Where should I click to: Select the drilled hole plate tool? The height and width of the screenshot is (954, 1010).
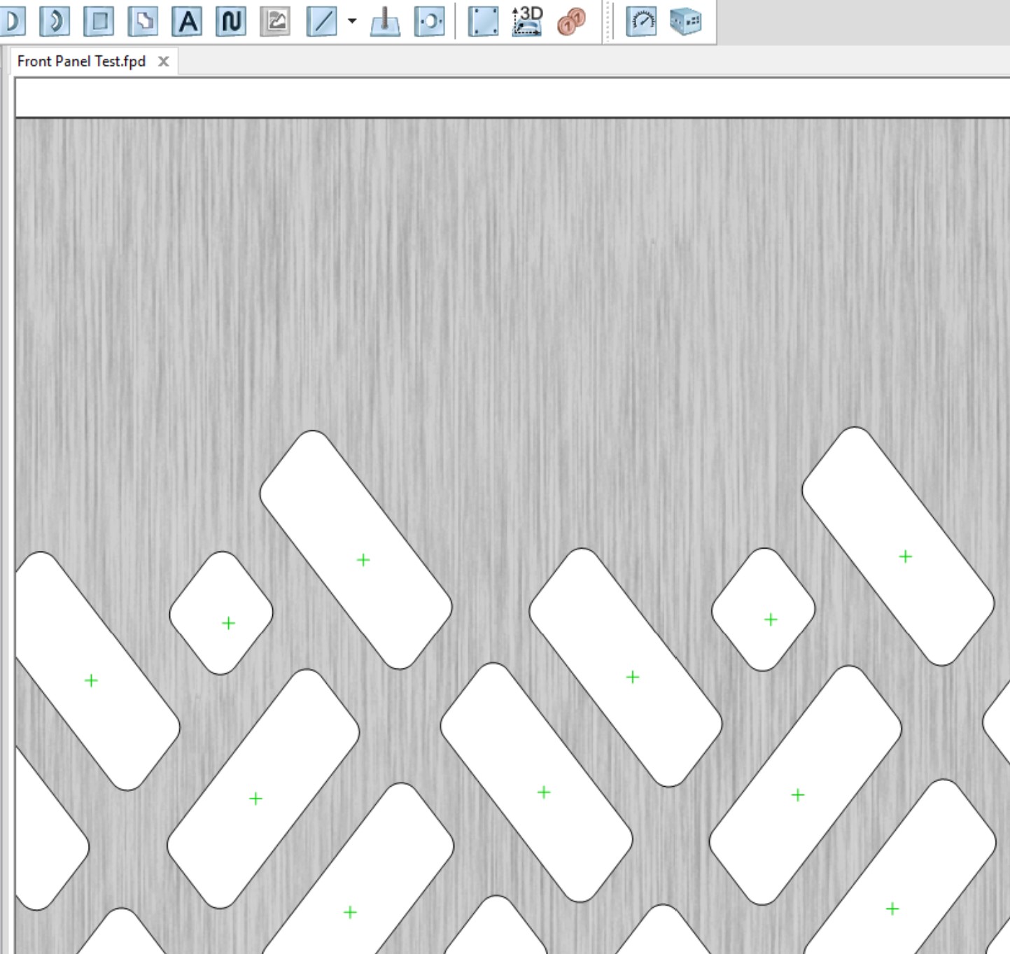429,21
